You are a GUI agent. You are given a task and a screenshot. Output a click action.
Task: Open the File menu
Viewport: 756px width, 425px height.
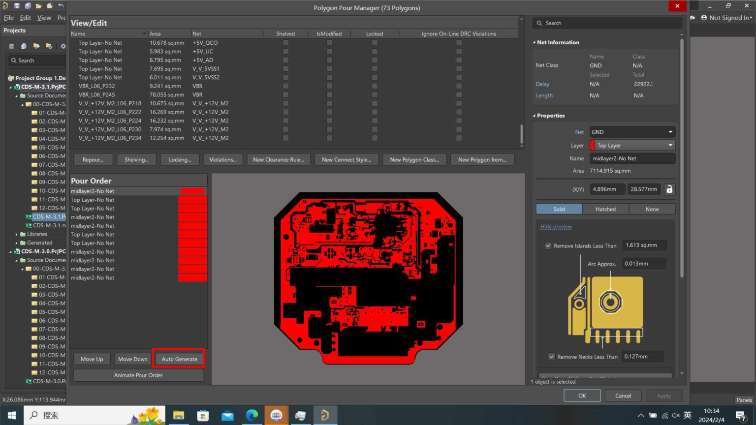(9, 18)
